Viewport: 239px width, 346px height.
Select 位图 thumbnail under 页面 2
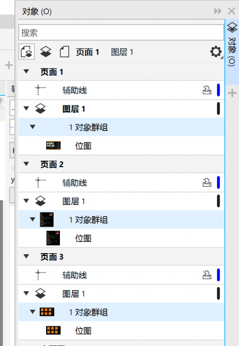tap(53, 238)
